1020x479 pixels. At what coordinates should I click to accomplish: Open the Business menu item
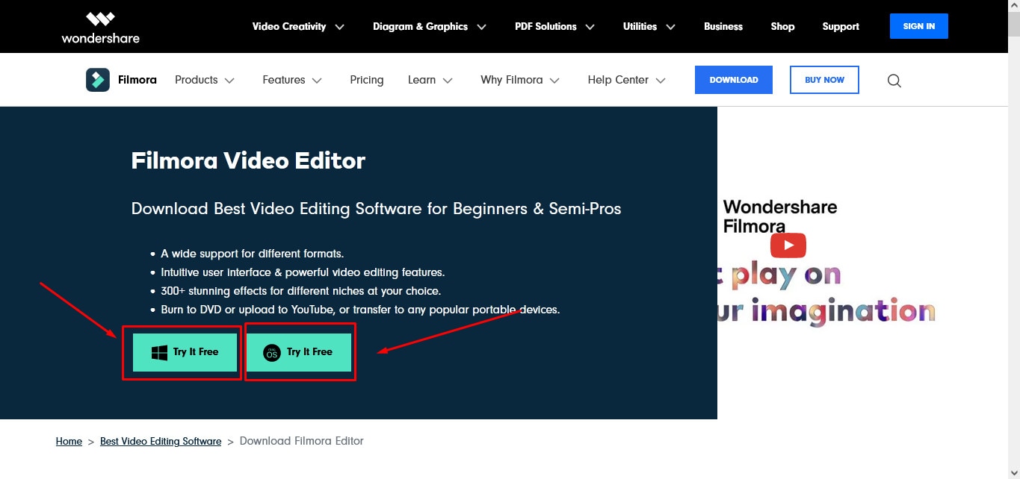point(723,27)
